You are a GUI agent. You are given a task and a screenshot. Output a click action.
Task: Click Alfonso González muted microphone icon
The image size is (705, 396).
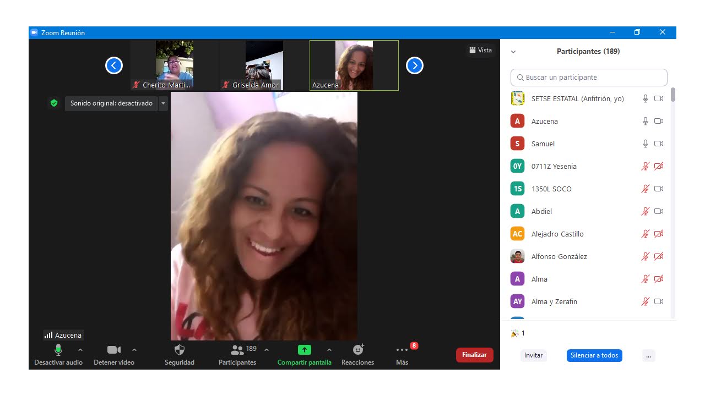click(x=646, y=257)
